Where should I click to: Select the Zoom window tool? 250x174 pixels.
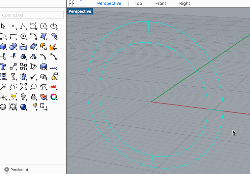pyautogui.click(x=13, y=87)
